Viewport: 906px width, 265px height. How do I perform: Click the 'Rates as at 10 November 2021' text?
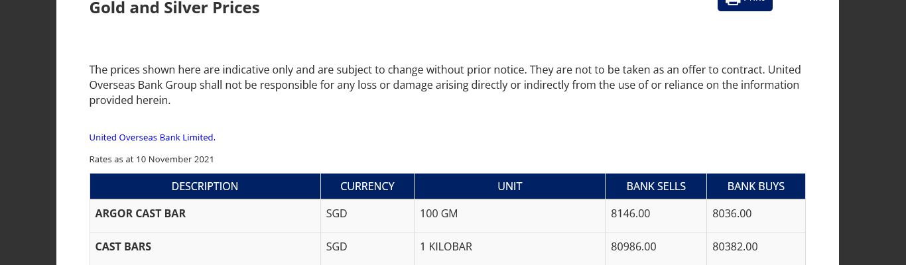point(152,160)
